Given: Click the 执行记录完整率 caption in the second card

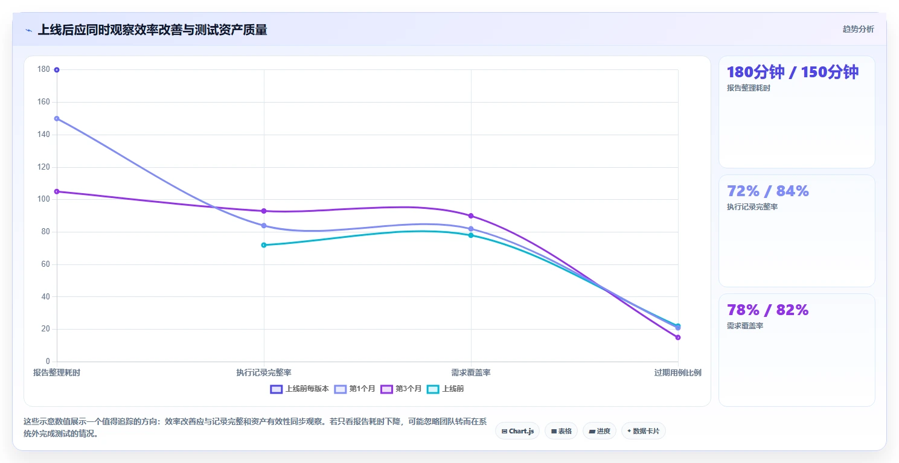Looking at the screenshot, I should tap(752, 207).
